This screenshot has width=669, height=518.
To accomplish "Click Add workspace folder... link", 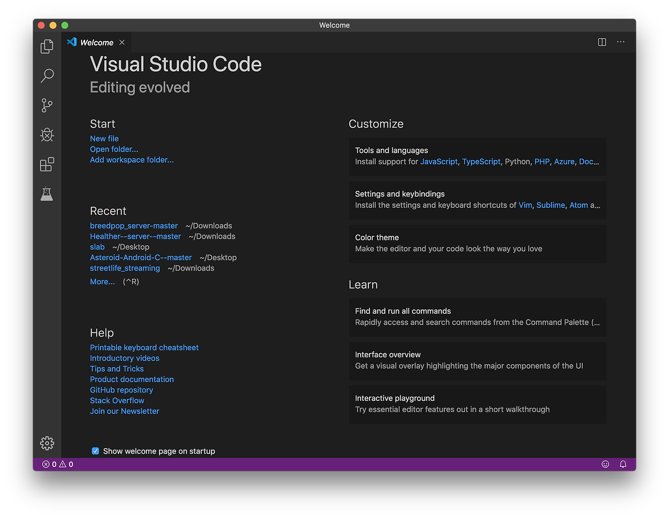I will (x=132, y=160).
